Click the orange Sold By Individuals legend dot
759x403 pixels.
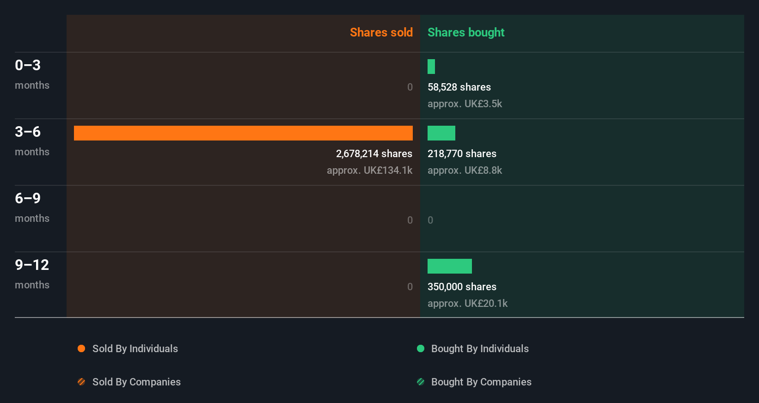click(x=81, y=348)
